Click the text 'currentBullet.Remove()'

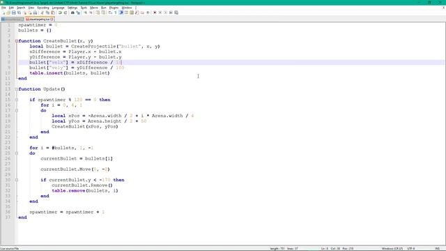click(82, 185)
